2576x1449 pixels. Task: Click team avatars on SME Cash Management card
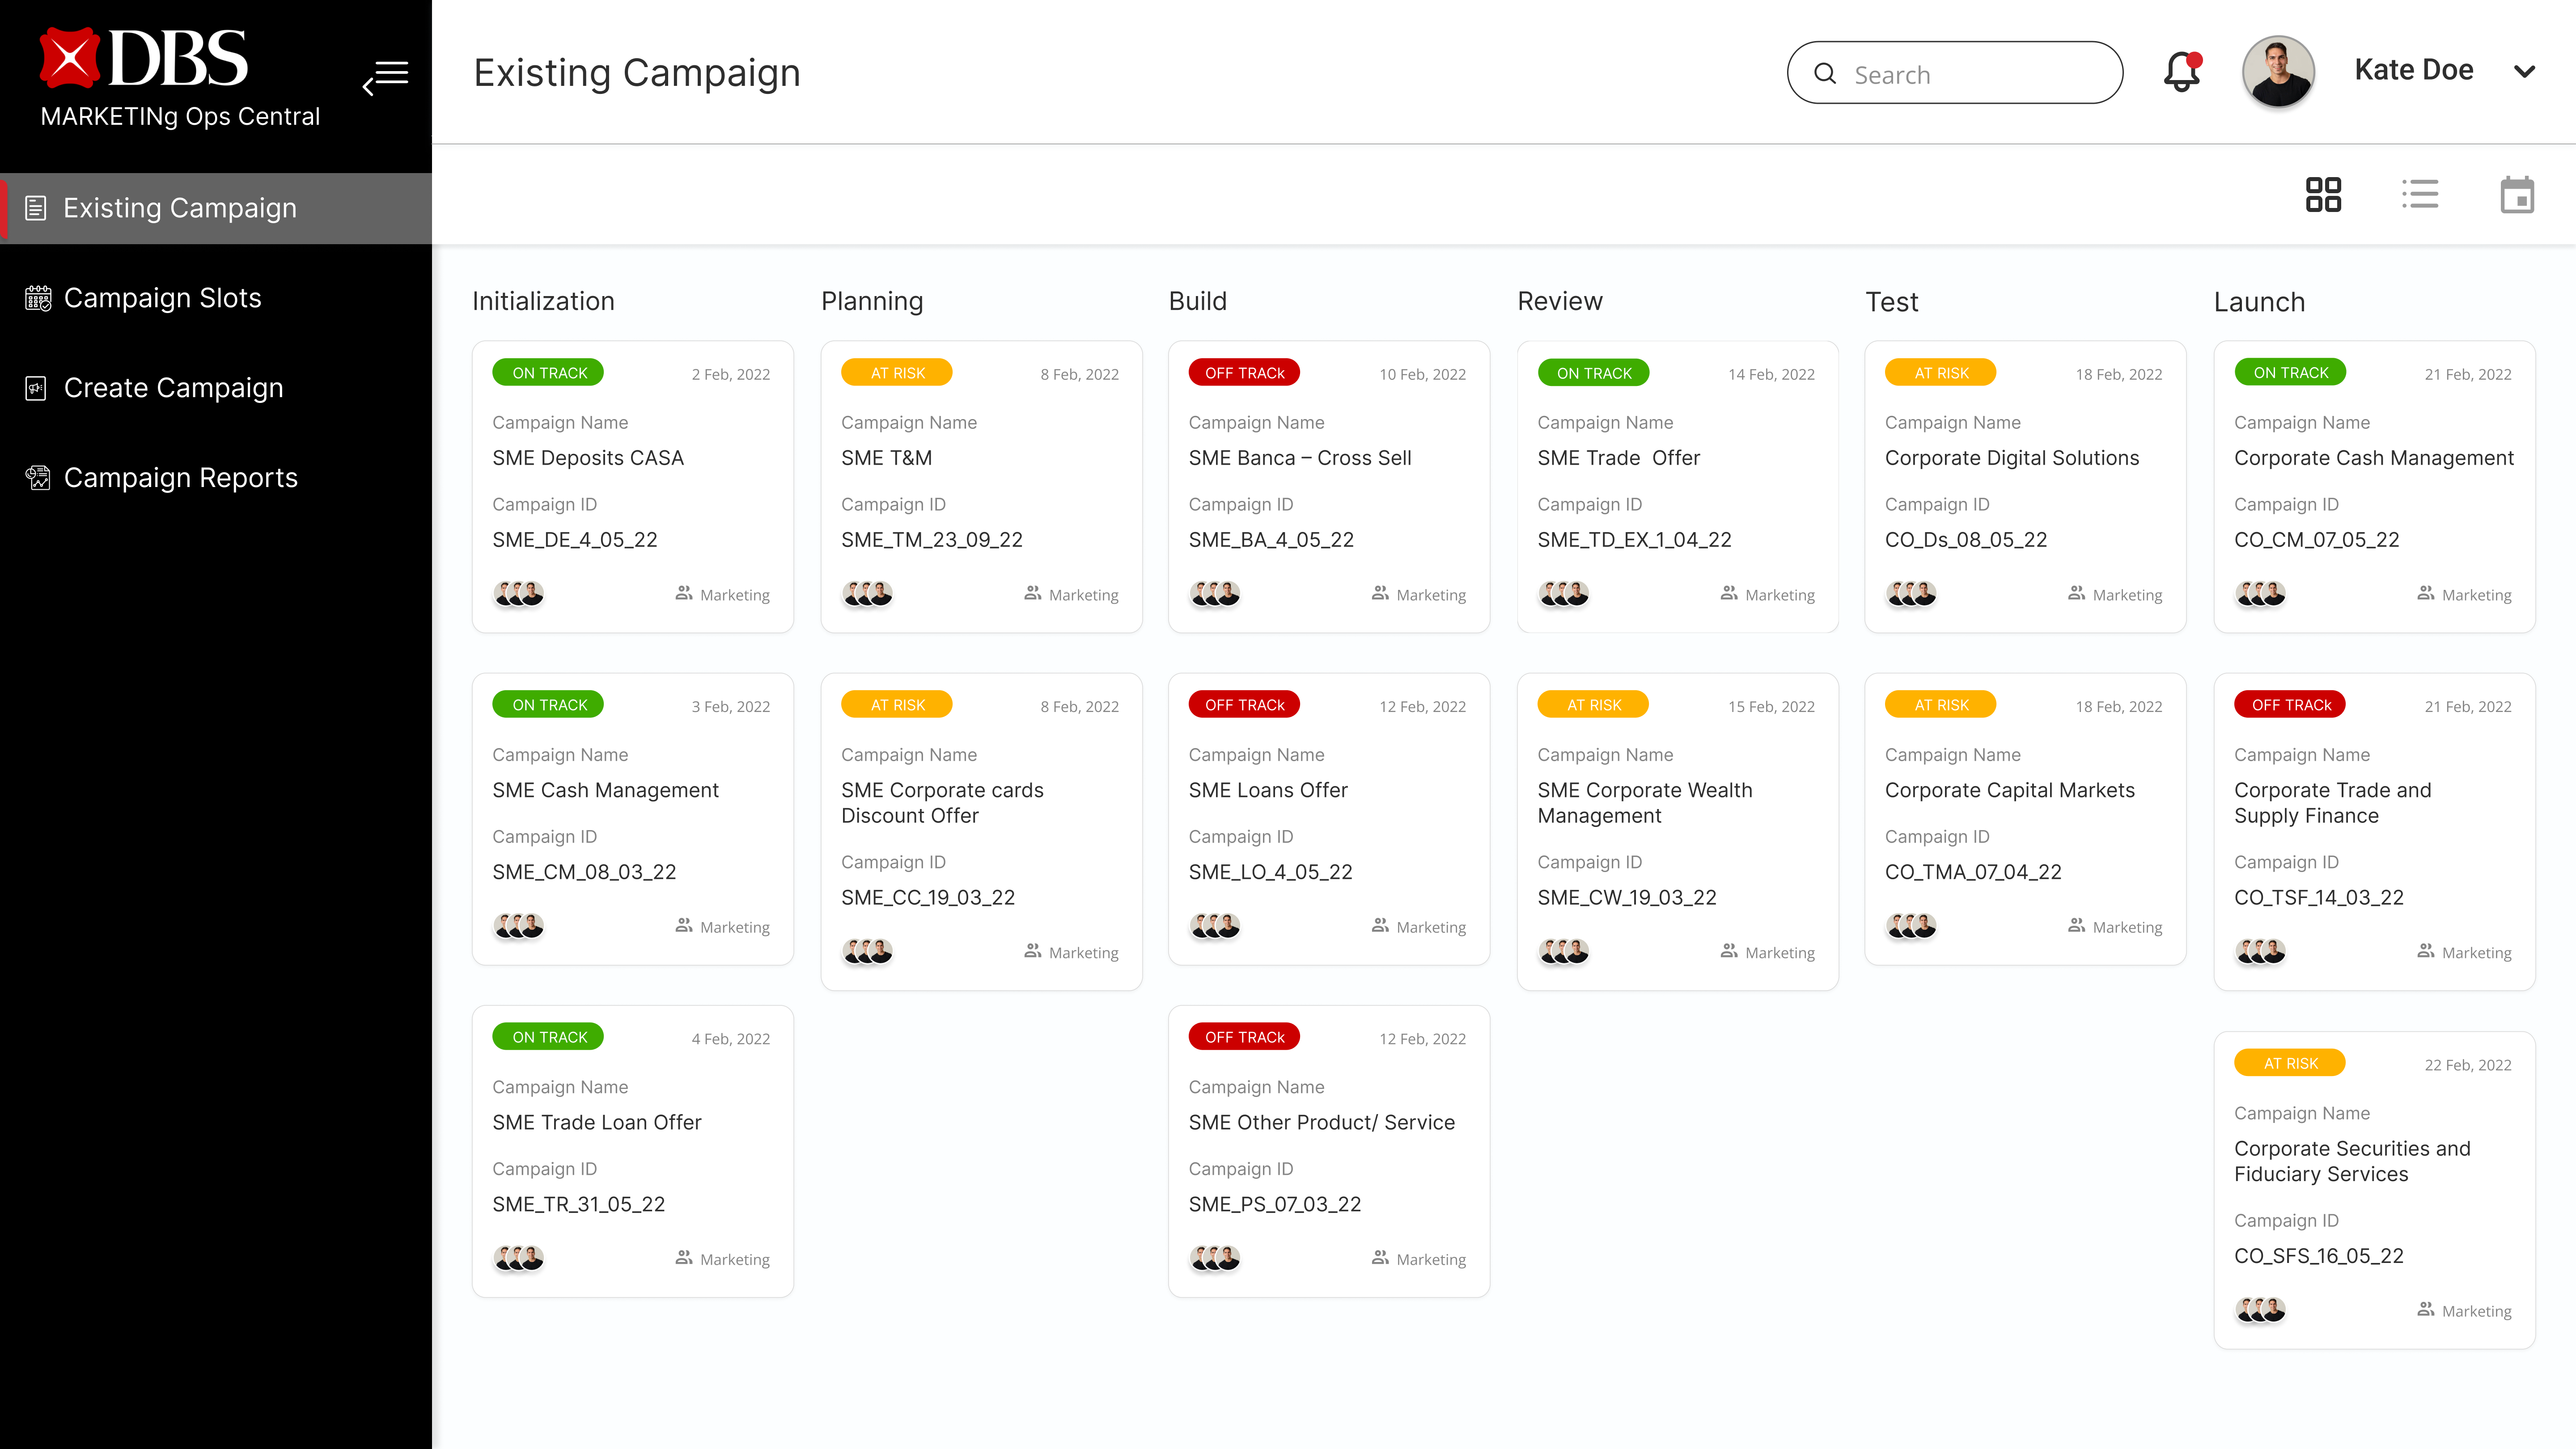(x=518, y=926)
